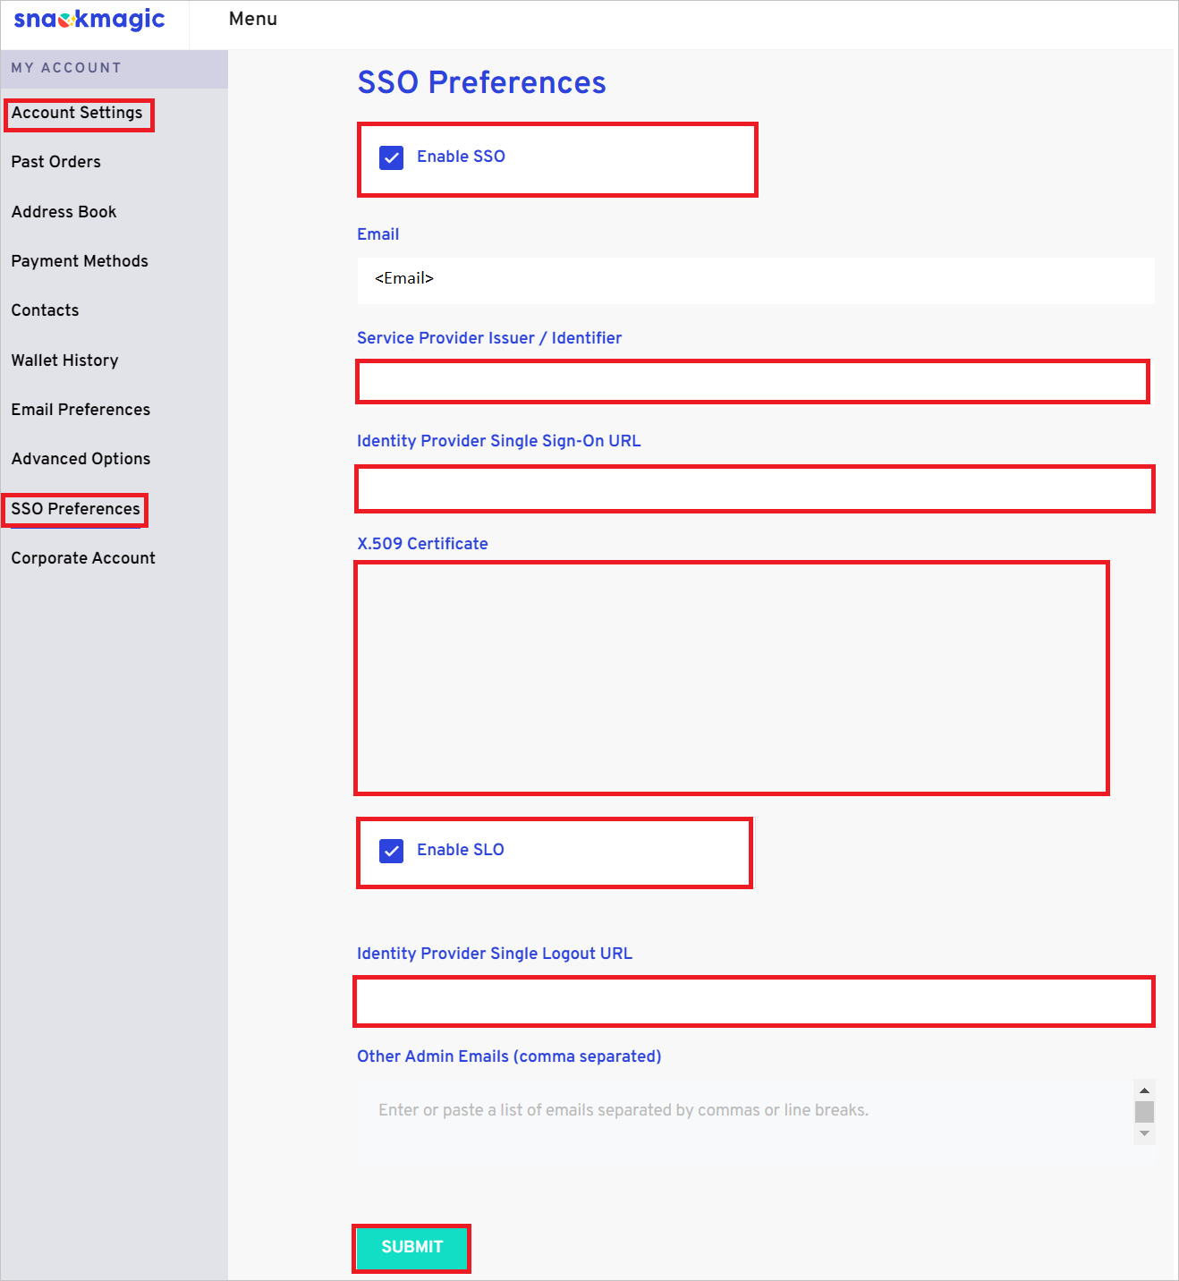Toggle the Enable SSO checkbox
This screenshot has width=1179, height=1281.
pos(391,157)
